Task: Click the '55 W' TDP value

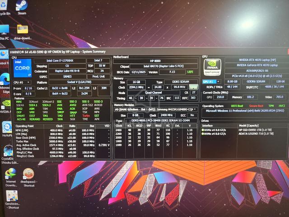Action: click(102, 66)
